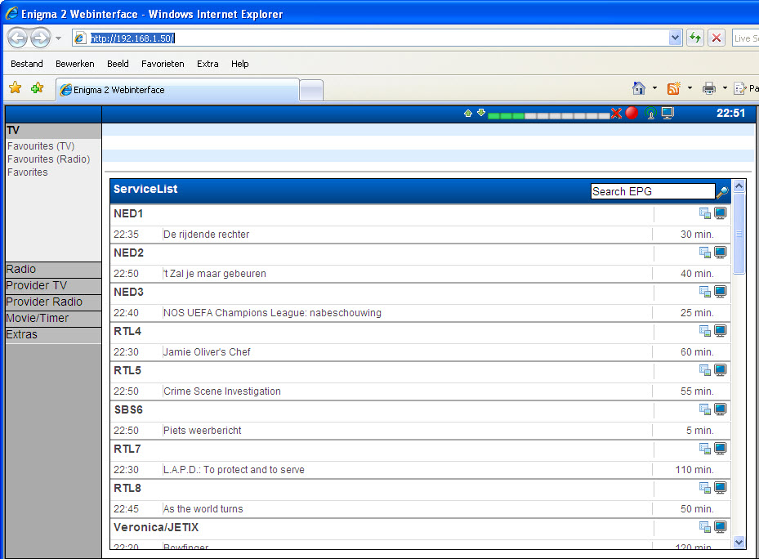Open EPG icon for RTL5
The image size is (759, 559).
[705, 370]
